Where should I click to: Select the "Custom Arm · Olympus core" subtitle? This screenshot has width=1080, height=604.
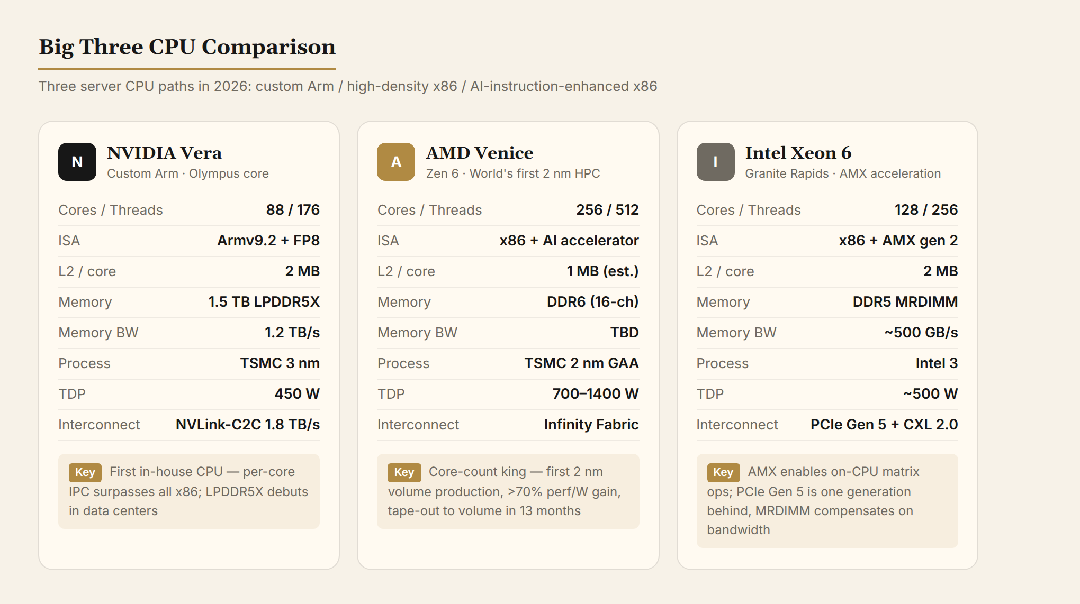tap(188, 173)
